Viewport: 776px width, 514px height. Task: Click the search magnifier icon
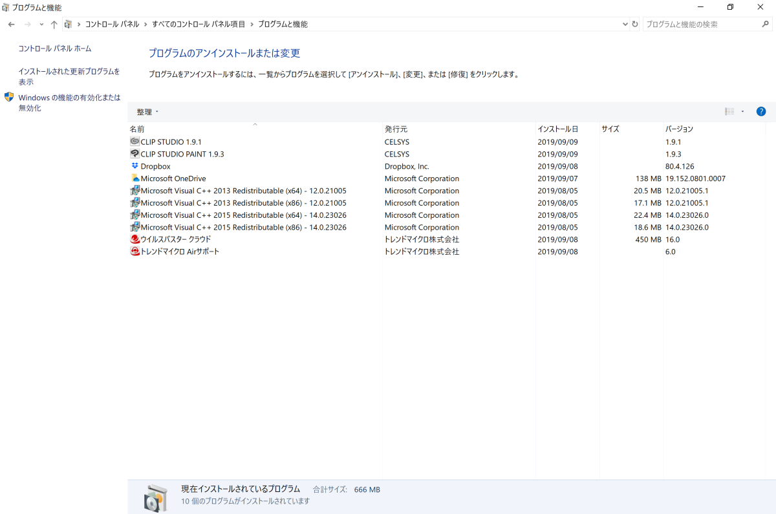tap(764, 25)
